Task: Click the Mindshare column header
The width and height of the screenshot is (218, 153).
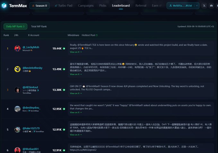Action: click(x=74, y=35)
